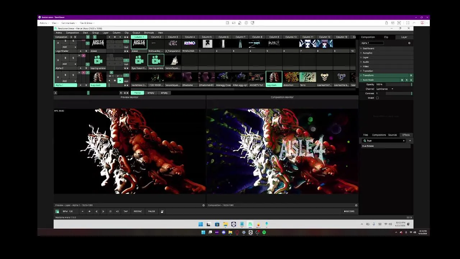The height and width of the screenshot is (259, 460).
Task: Click the PAUSE tempo button
Action: tap(152, 211)
